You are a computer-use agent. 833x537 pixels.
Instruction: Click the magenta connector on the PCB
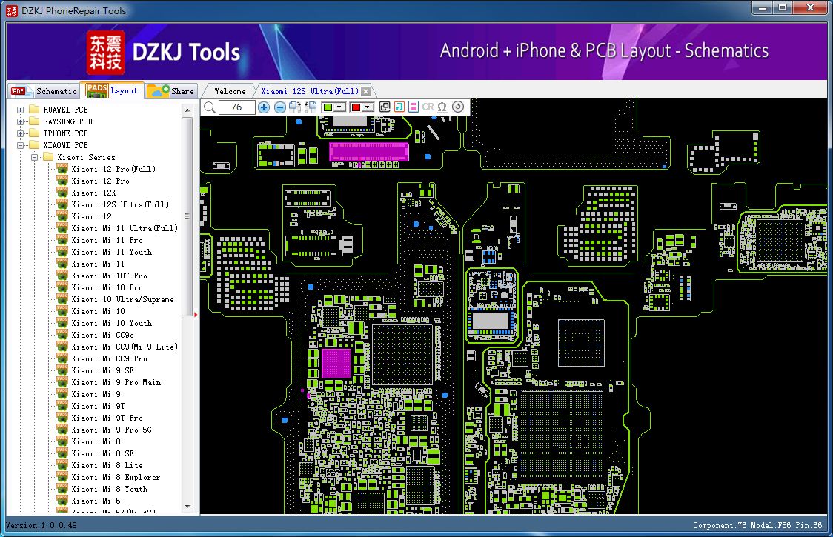(368, 151)
